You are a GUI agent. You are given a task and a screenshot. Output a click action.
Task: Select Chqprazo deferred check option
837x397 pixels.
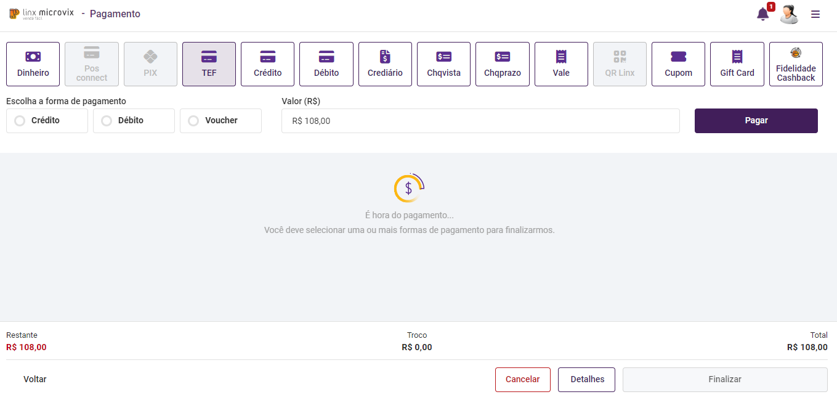[x=502, y=64]
